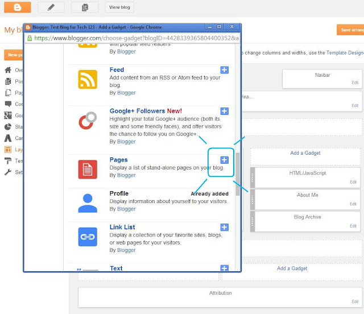Image resolution: width=364 pixels, height=314 pixels.
Task: Open the Text gadget title link
Action: 116,268
